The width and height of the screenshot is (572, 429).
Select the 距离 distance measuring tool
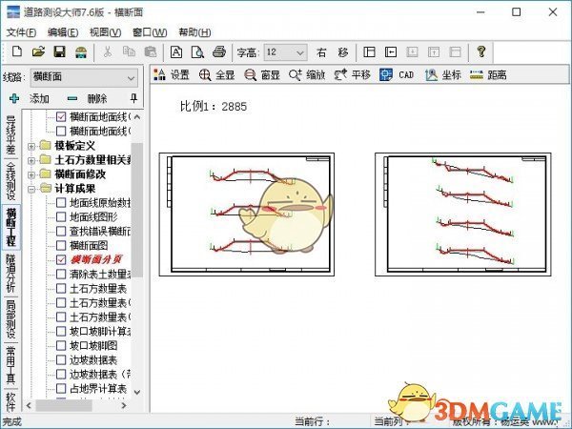point(488,74)
